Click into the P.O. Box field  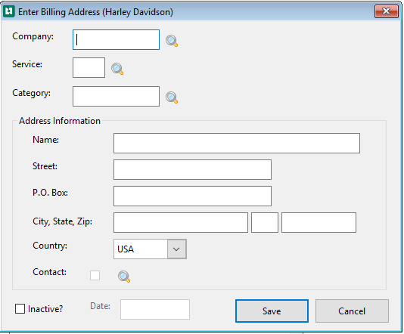[192, 196]
